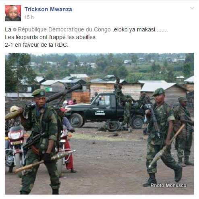Click the white emblem on the pickup door
The width and height of the screenshot is (199, 199).
tap(100, 113)
